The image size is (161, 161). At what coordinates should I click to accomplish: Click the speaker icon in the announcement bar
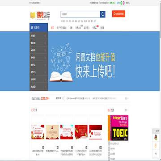tap(64, 98)
